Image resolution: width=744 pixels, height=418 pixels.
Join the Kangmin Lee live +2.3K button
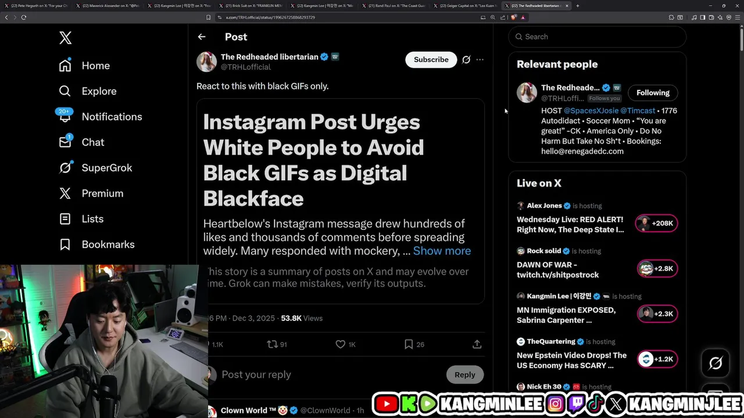pos(657,314)
